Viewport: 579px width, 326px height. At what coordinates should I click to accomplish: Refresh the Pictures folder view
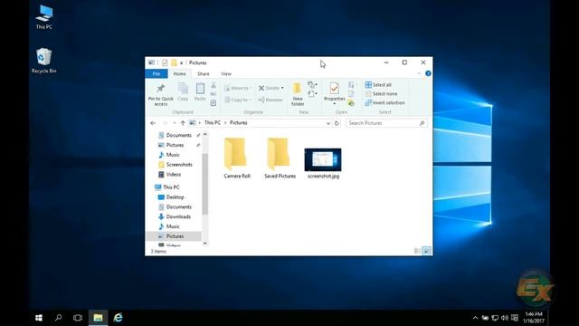click(x=337, y=123)
